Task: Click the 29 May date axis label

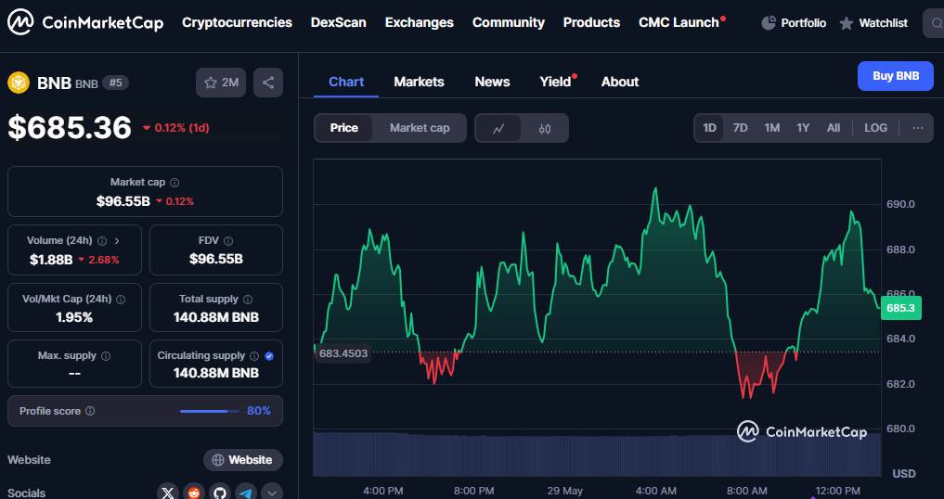Action: click(x=564, y=492)
